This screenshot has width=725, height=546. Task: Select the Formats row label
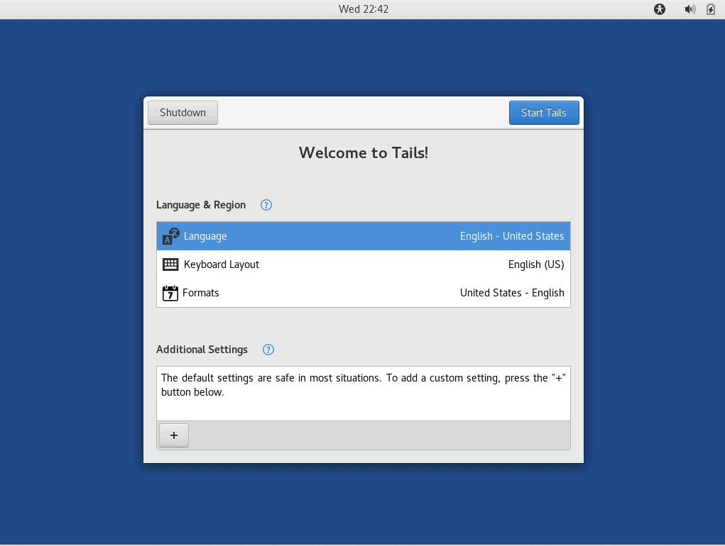[201, 293]
